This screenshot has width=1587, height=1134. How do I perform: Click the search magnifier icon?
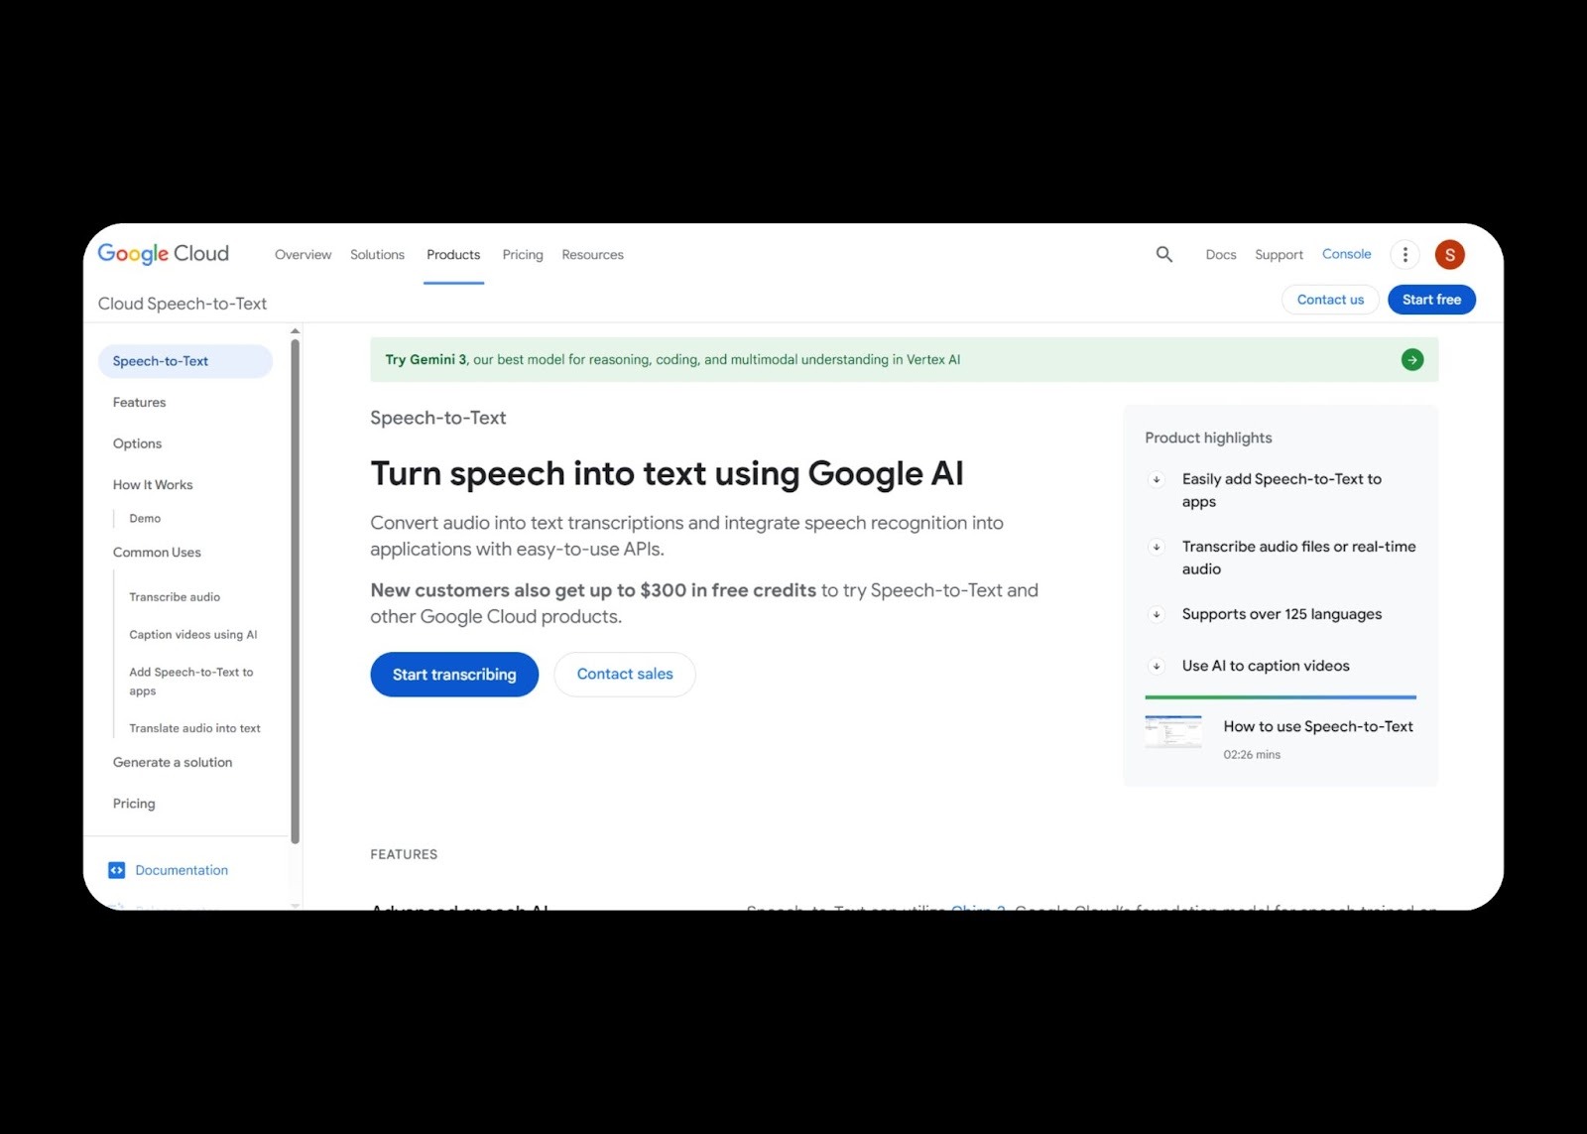click(x=1163, y=254)
